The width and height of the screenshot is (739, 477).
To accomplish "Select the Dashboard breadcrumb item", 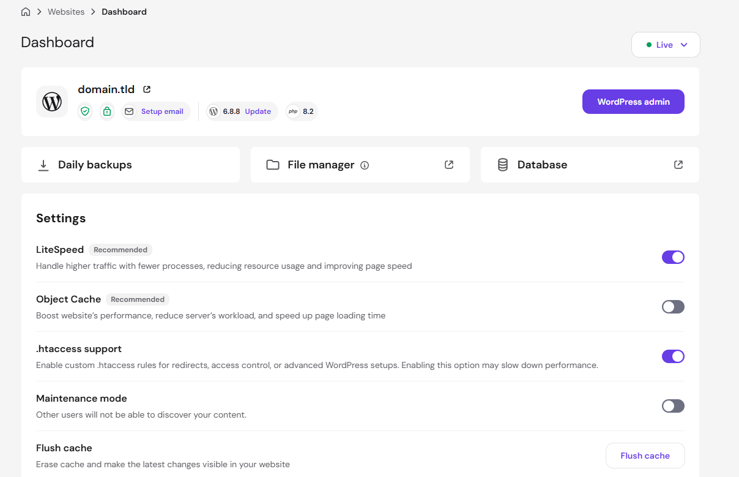I will click(124, 12).
